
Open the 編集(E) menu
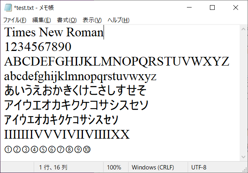(41, 20)
